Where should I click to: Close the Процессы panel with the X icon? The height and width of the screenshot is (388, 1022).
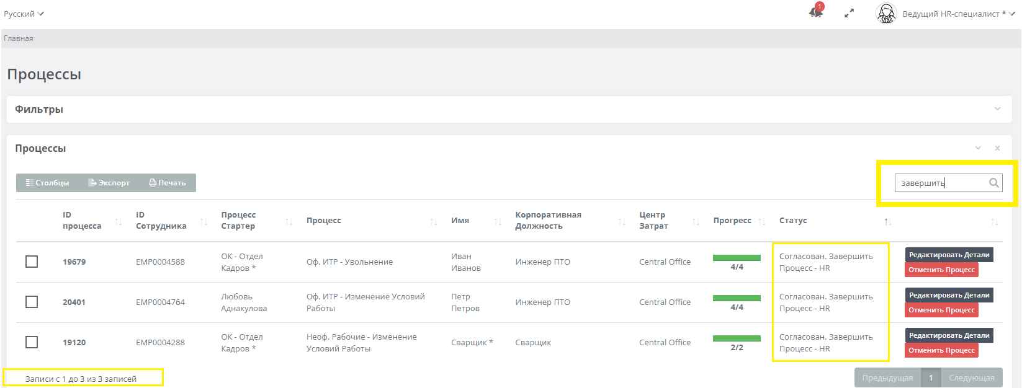point(997,148)
